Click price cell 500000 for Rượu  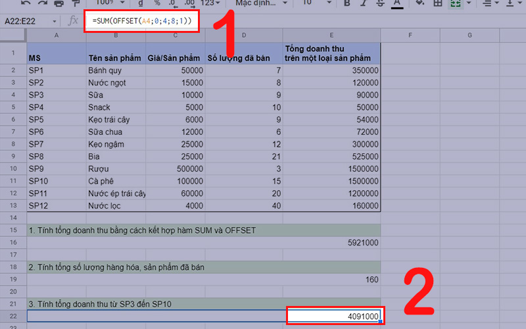tap(175, 168)
